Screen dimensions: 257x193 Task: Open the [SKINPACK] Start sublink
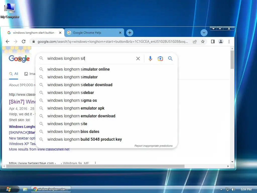click(22, 132)
